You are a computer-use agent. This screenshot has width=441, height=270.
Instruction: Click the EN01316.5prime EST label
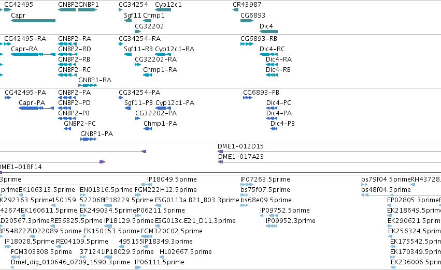(106, 190)
